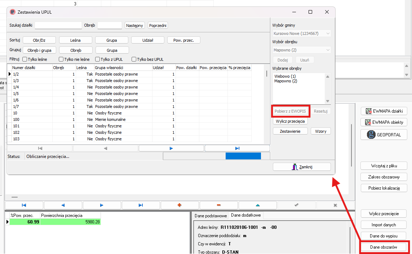The height and width of the screenshot is (254, 412).
Task: Click Obręb search input field
Action: pos(110,26)
